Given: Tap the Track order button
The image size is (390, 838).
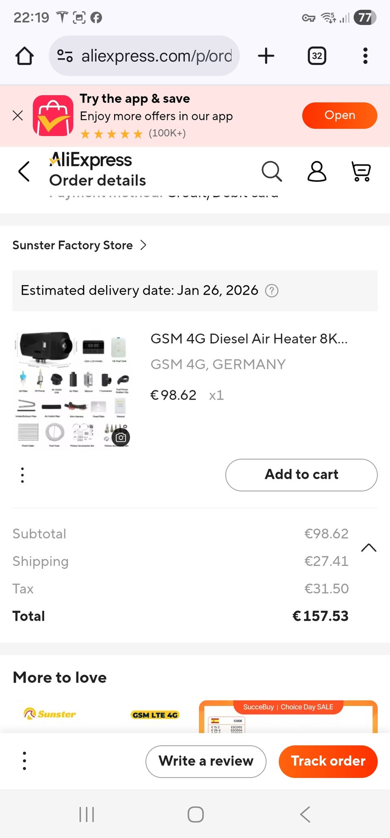Looking at the screenshot, I should [x=328, y=761].
